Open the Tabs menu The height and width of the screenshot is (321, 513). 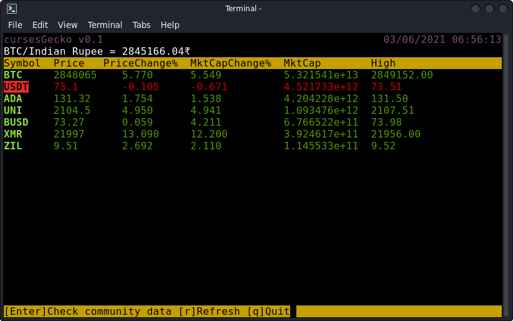pos(141,25)
